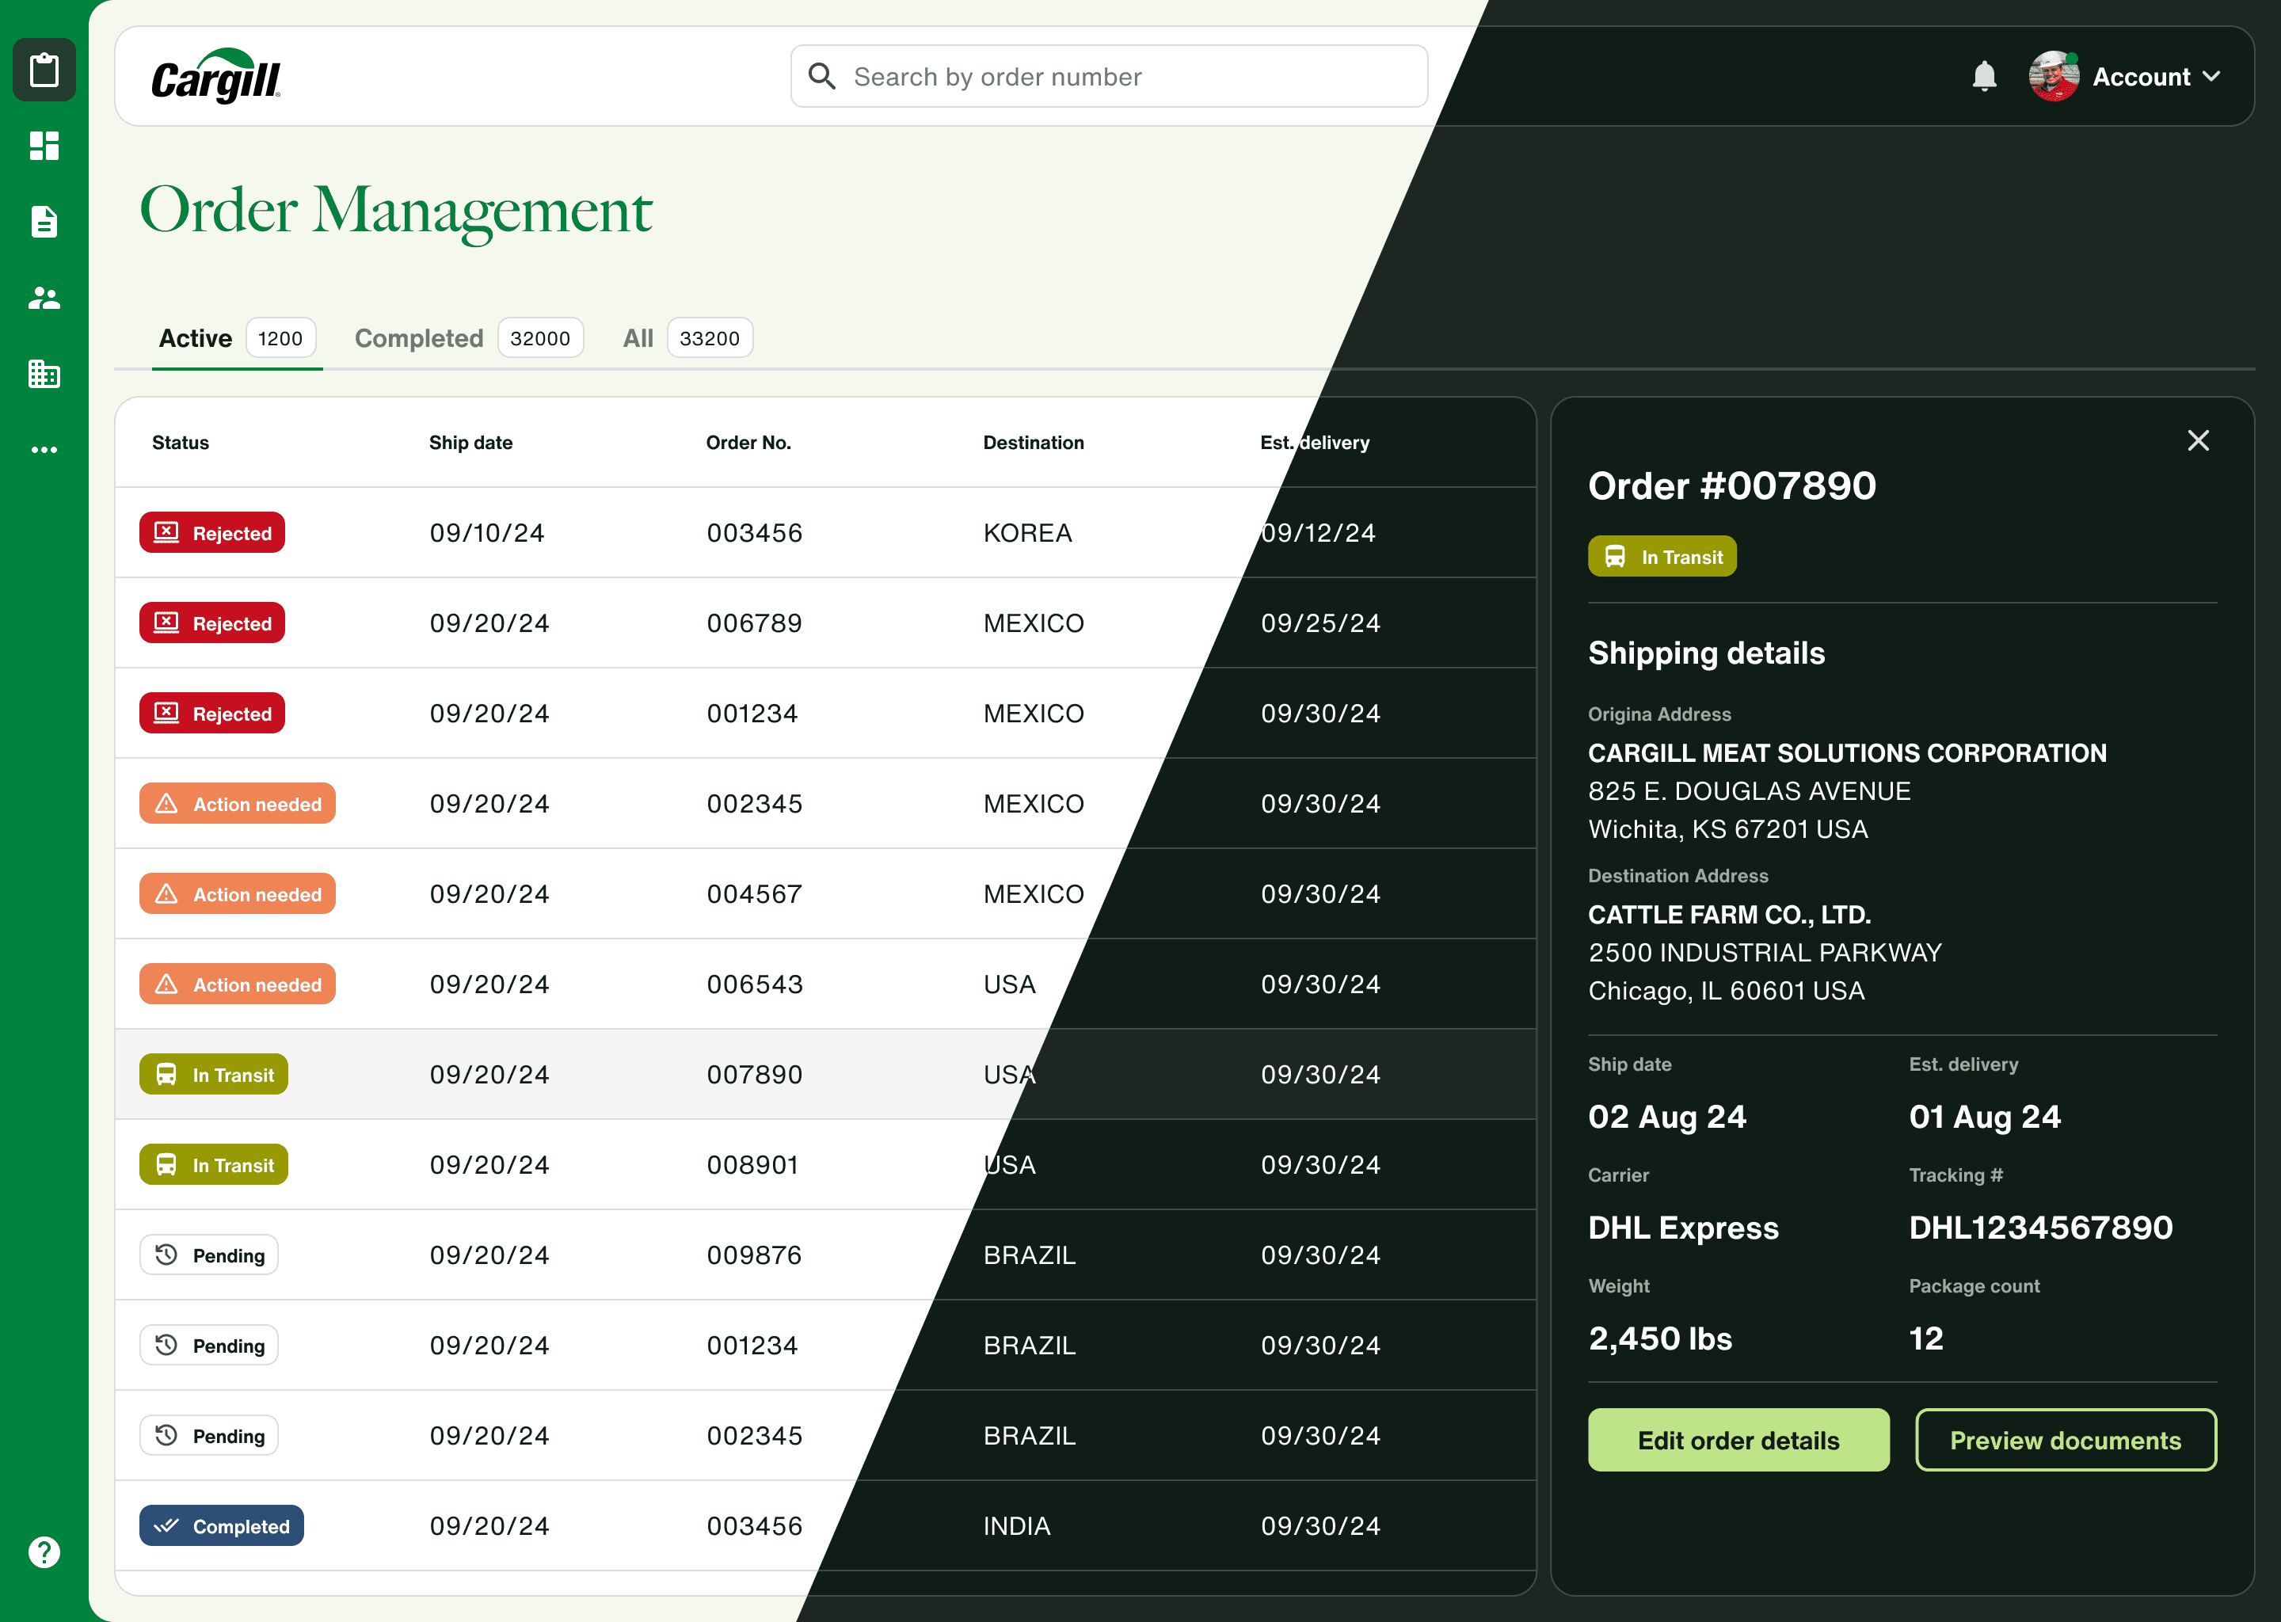Select order number 006543

(x=754, y=984)
